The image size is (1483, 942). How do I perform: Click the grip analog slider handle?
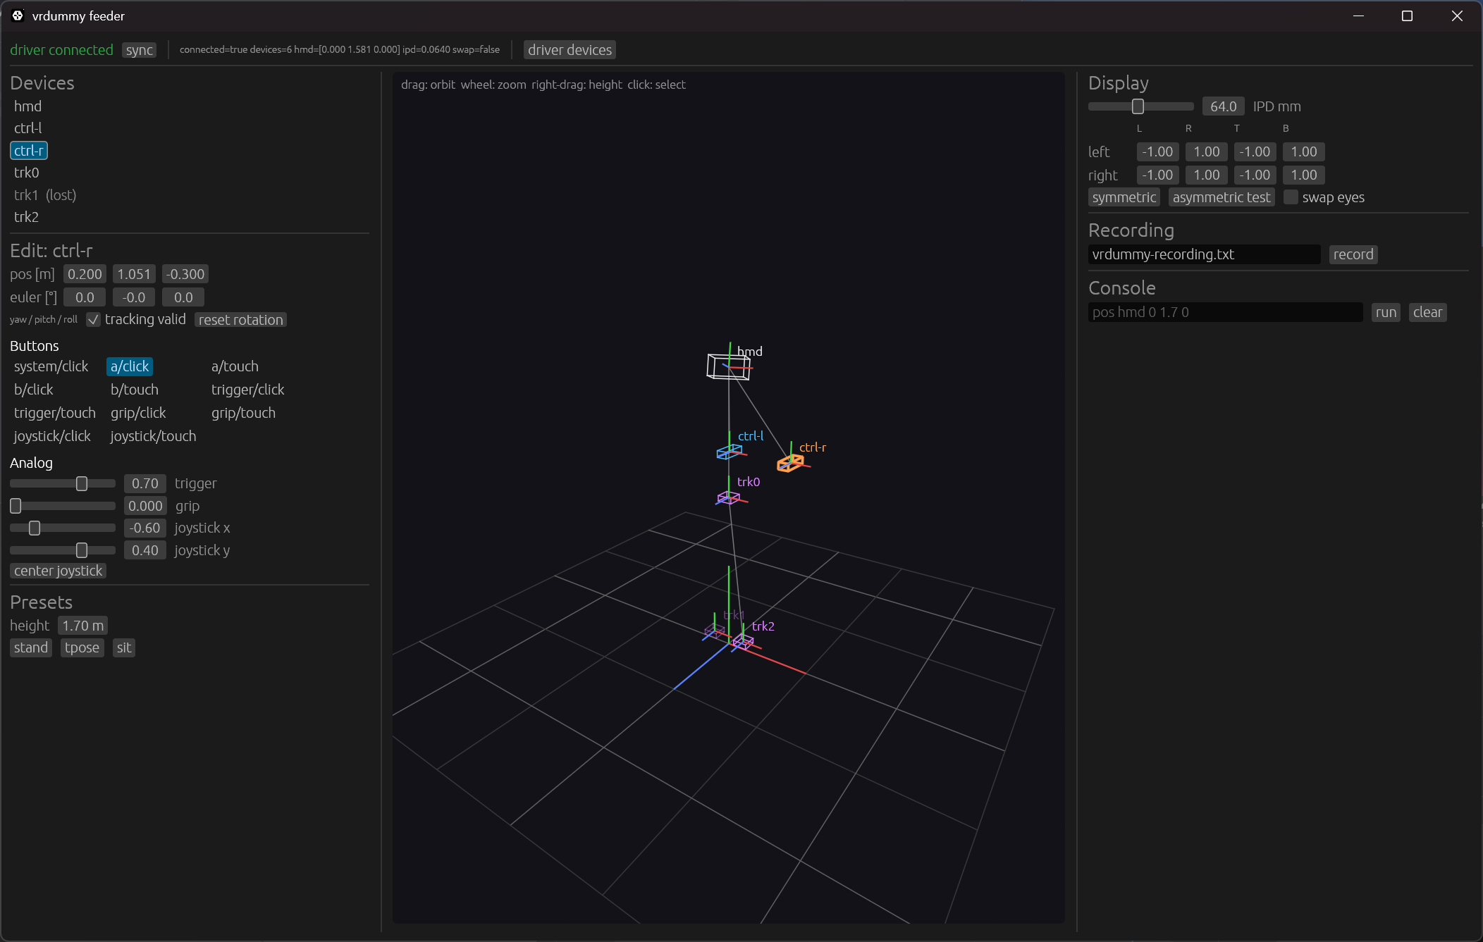pos(16,506)
